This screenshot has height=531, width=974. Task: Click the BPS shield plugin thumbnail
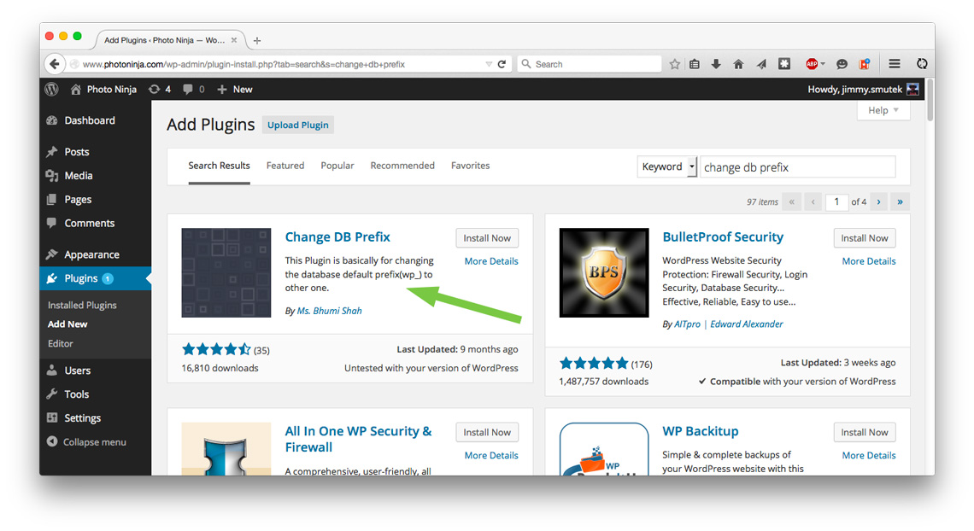tap(604, 272)
